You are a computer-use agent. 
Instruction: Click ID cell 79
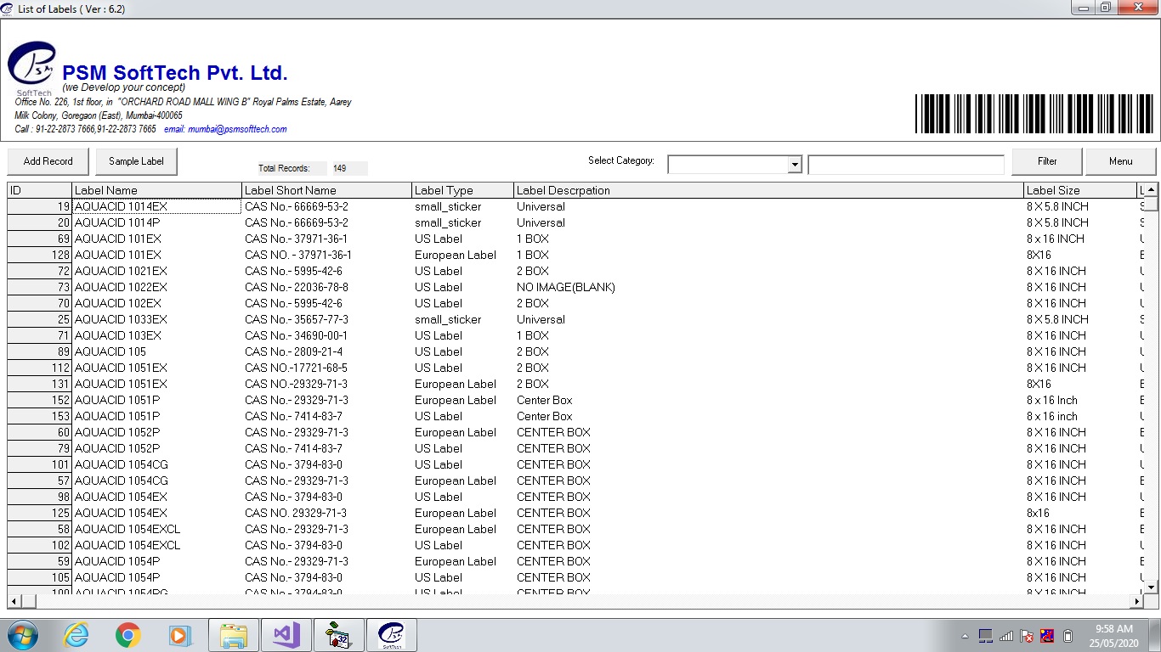(39, 448)
